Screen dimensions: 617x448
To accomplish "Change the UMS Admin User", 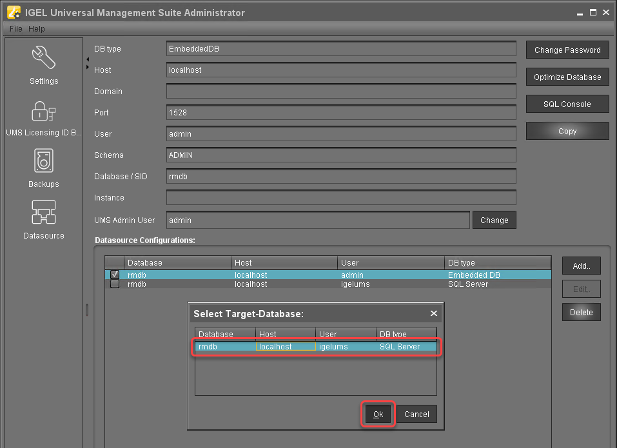I will tap(494, 220).
